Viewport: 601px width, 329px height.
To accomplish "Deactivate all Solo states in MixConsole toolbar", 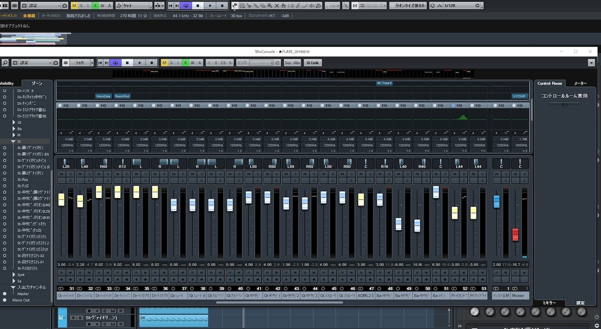I will click(171, 63).
